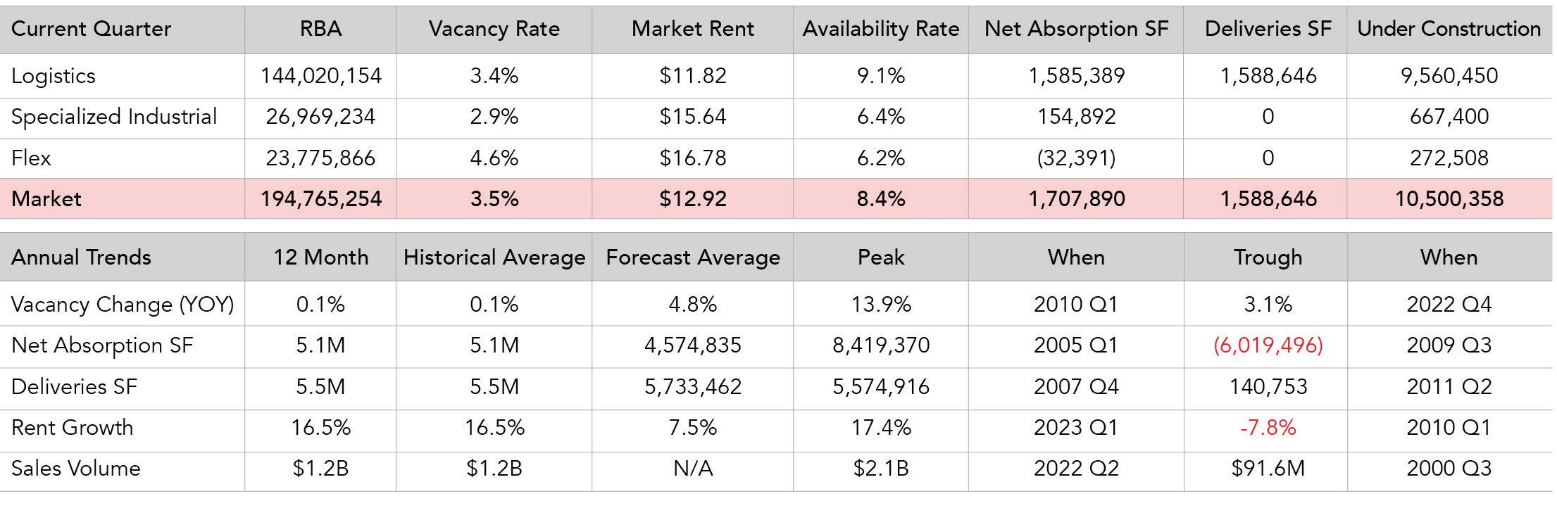Click the Vacancy Change (YOY) row label
Viewport: 1557px width, 508px height.
tap(123, 305)
